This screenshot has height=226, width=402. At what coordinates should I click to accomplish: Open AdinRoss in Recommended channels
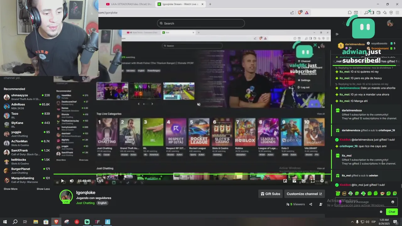[x=26, y=106]
